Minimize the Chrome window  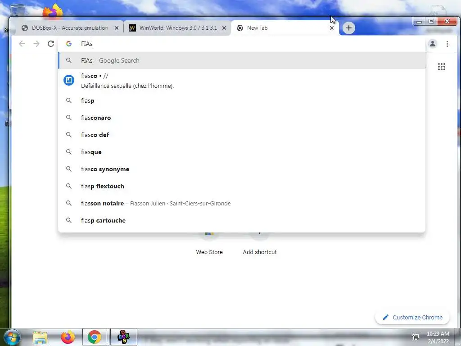click(419, 21)
